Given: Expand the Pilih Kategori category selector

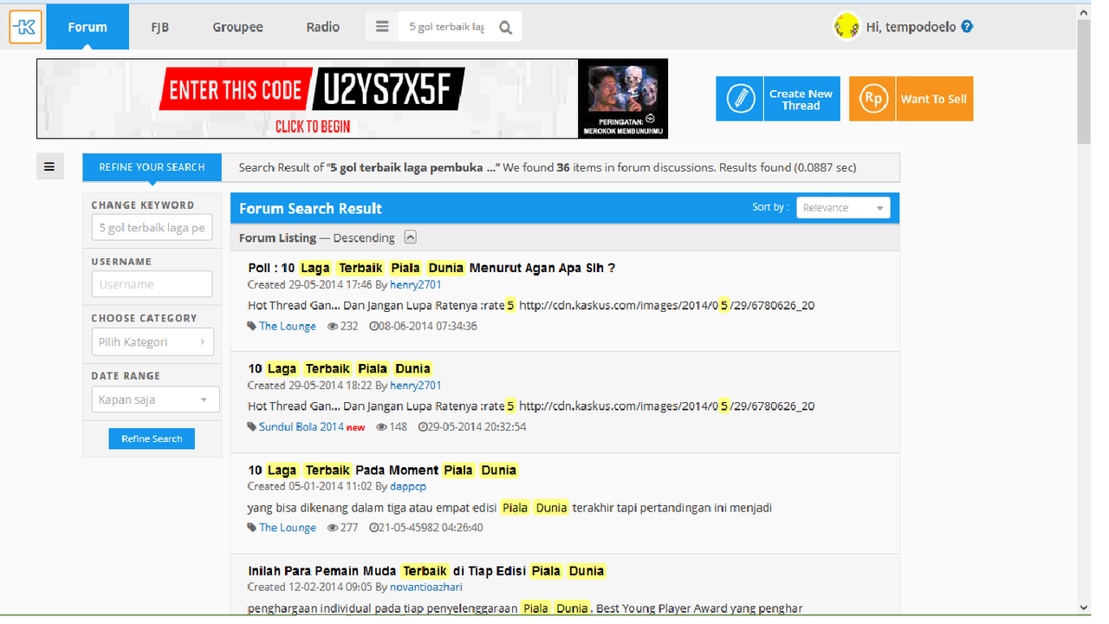Looking at the screenshot, I should (x=152, y=341).
